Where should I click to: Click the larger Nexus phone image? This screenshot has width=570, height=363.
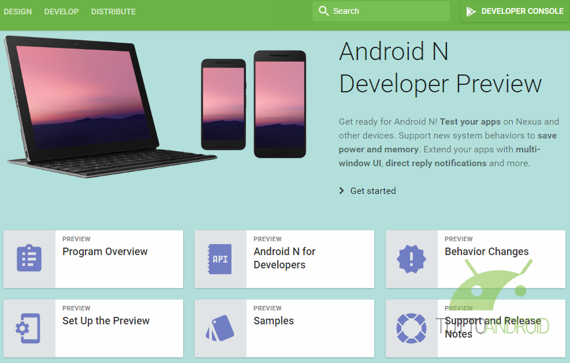[280, 104]
